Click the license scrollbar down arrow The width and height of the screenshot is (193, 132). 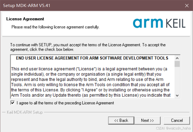tap(177, 96)
